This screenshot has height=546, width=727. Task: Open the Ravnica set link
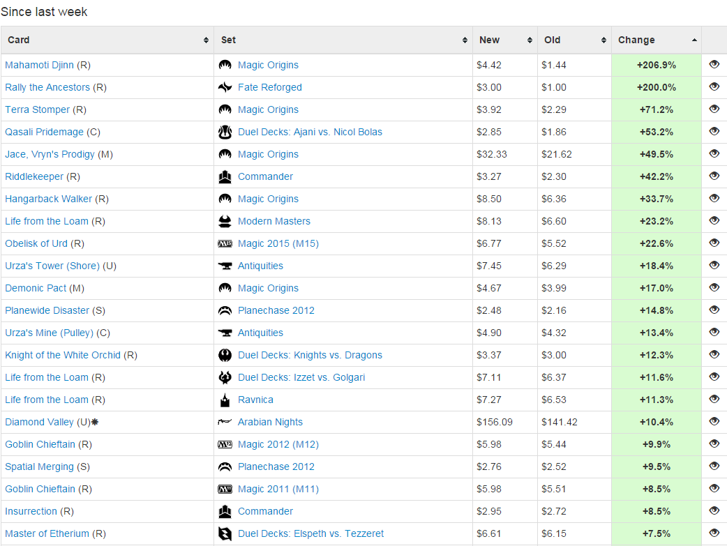255,400
